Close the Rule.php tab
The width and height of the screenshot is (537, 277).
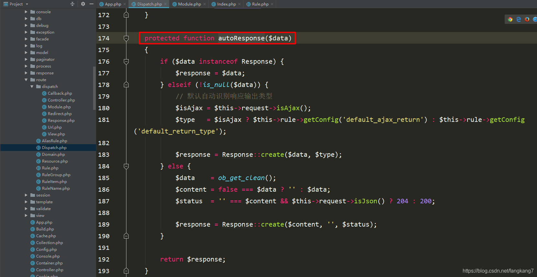click(x=272, y=4)
